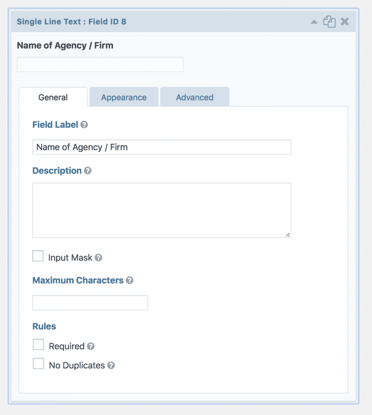Image resolution: width=372 pixels, height=415 pixels.
Task: Focus the Description textarea
Action: click(162, 210)
